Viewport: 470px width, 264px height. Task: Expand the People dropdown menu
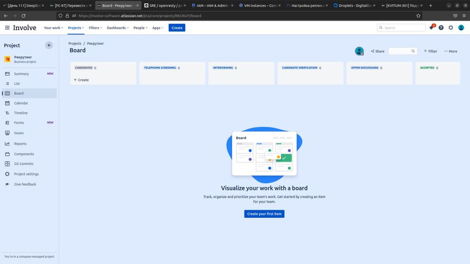pos(140,28)
